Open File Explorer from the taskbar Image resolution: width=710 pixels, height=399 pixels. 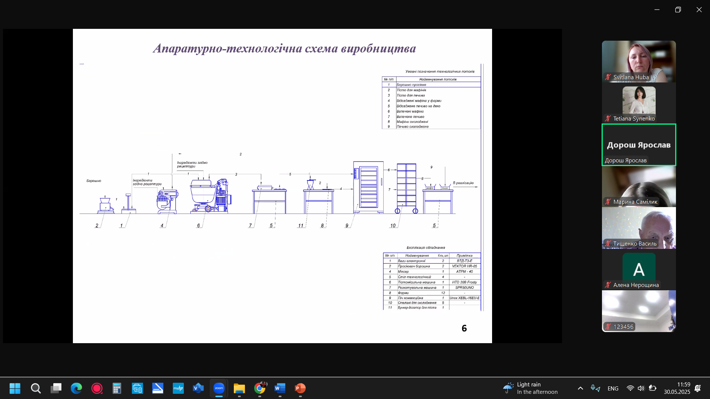pos(239,388)
